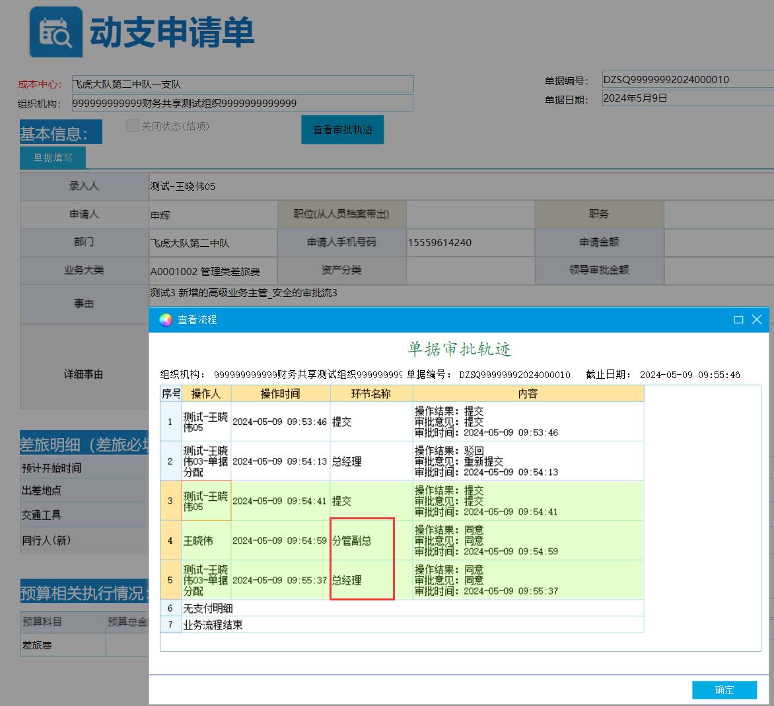Viewport: 774px width, 706px height.
Task: Click the 环节名称 column header
Action: tap(370, 394)
